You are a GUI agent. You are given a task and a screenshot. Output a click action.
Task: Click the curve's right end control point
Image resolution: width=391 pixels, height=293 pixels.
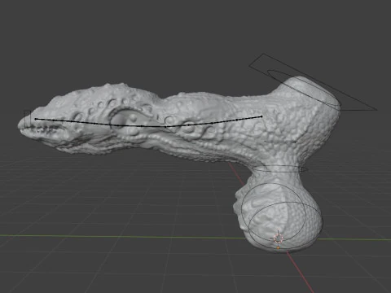coord(261,116)
